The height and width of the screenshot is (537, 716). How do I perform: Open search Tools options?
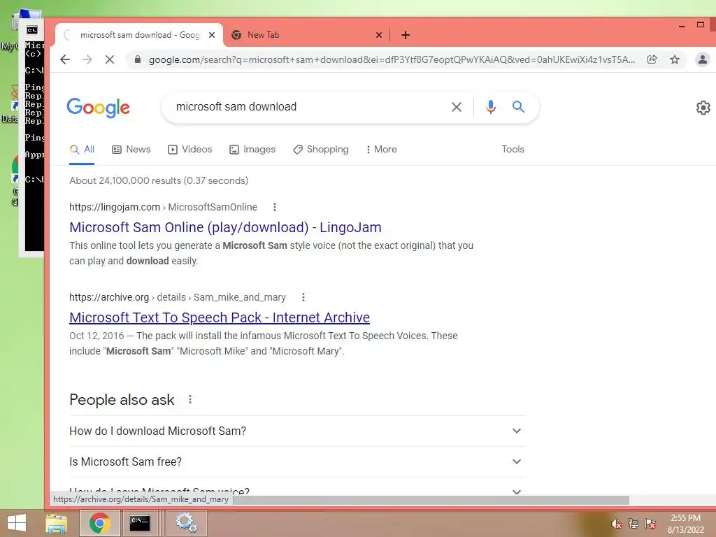pos(513,150)
